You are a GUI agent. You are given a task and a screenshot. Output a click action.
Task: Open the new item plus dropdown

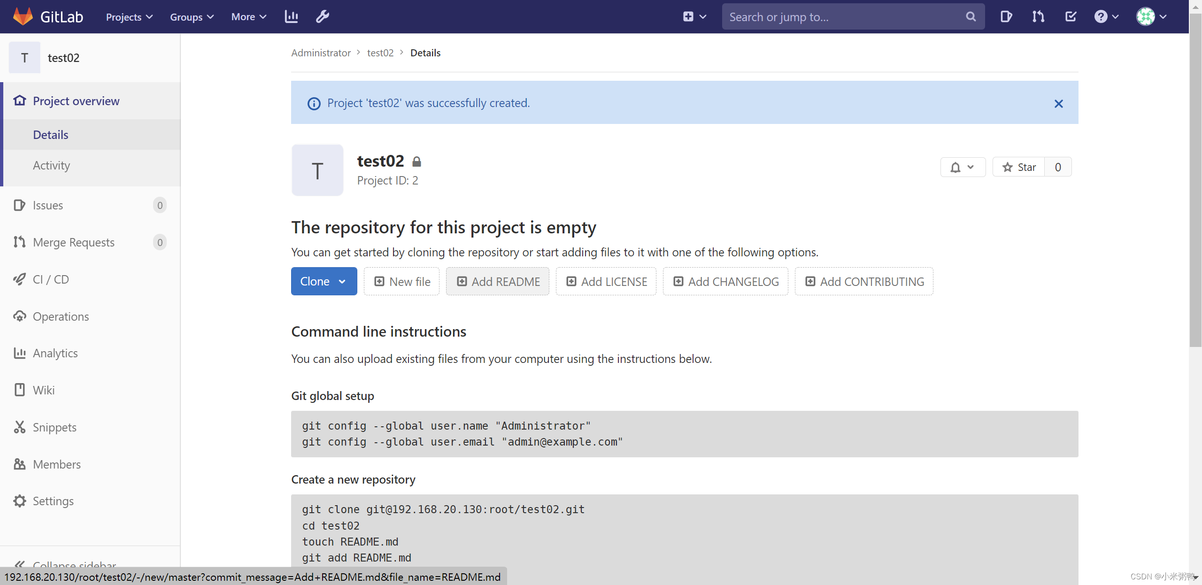[694, 17]
